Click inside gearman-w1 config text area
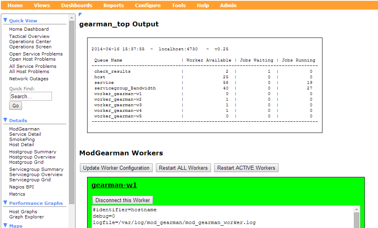 coord(223,217)
